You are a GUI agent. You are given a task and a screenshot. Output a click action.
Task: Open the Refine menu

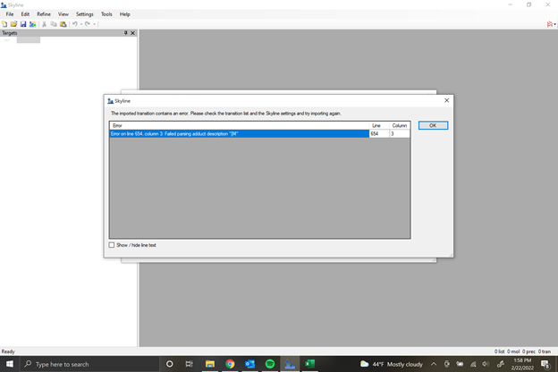44,14
